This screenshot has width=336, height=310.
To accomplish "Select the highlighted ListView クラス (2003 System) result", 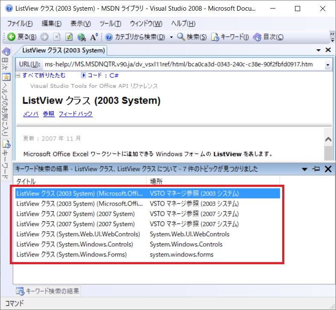I will click(x=148, y=193).
